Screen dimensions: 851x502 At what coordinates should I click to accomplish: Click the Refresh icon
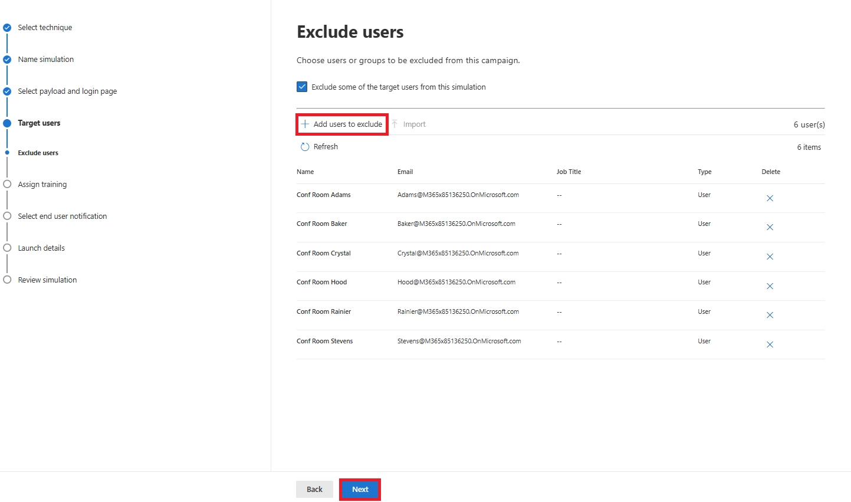(304, 146)
